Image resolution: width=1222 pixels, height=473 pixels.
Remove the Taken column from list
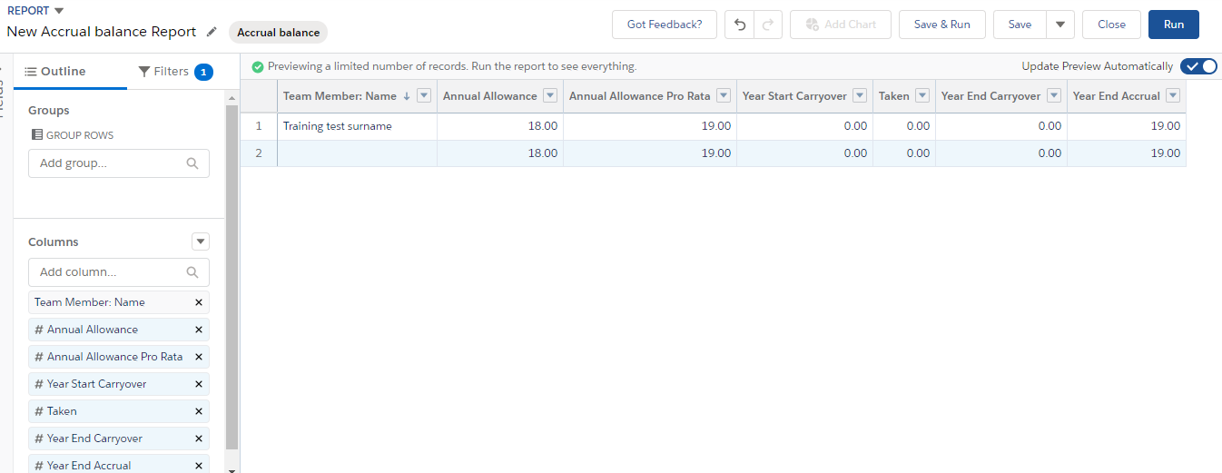click(x=199, y=411)
